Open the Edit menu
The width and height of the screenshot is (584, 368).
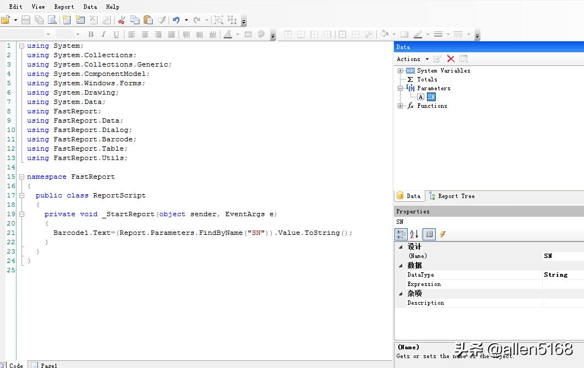(15, 7)
